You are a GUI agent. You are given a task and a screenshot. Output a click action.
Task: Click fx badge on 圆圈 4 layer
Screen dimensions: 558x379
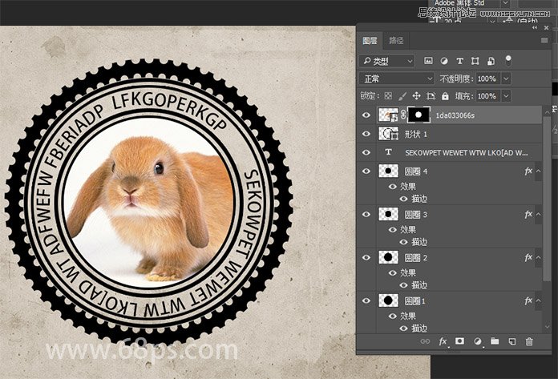point(528,171)
